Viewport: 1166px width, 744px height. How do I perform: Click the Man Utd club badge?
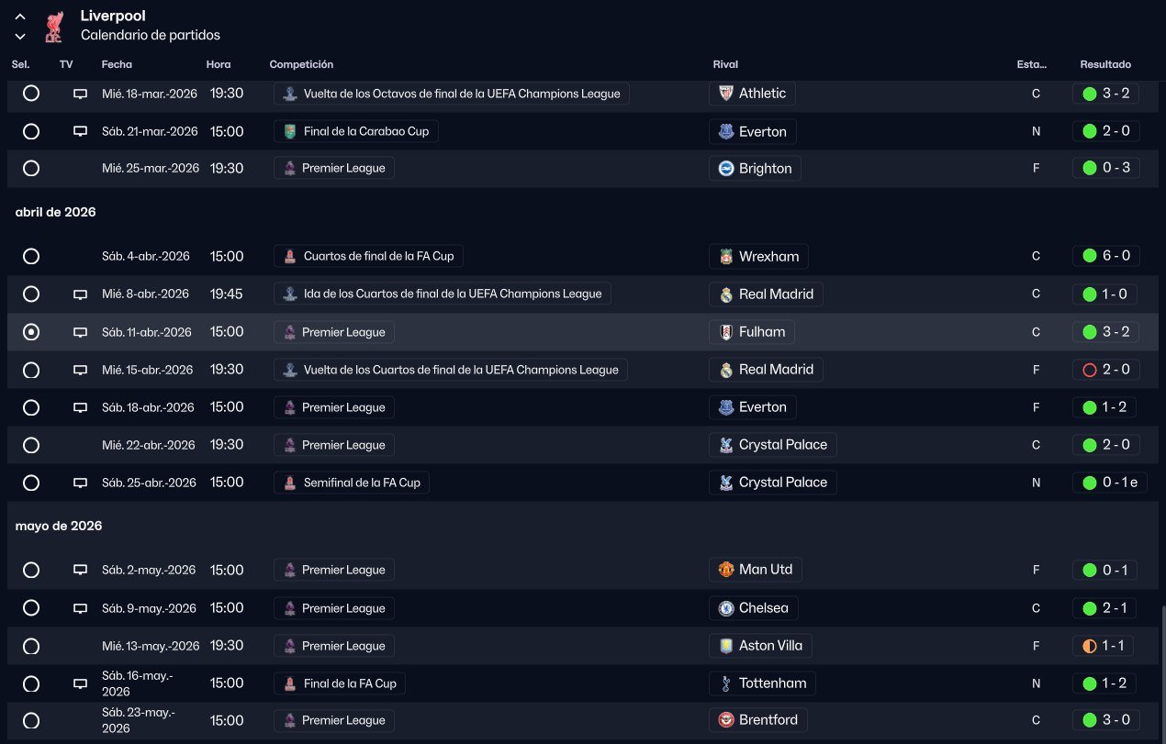(x=726, y=570)
